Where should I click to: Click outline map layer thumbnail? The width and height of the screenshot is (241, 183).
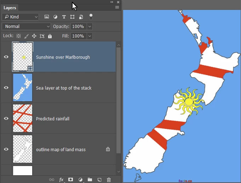[x=23, y=149]
